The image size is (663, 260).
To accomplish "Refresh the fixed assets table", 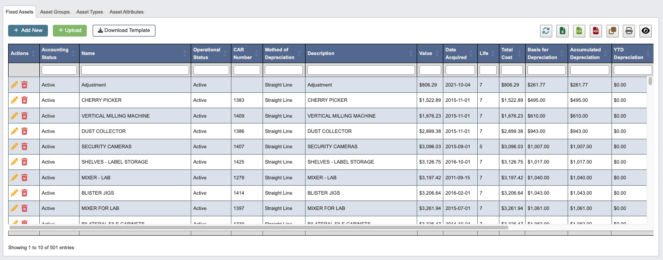I will [x=546, y=31].
